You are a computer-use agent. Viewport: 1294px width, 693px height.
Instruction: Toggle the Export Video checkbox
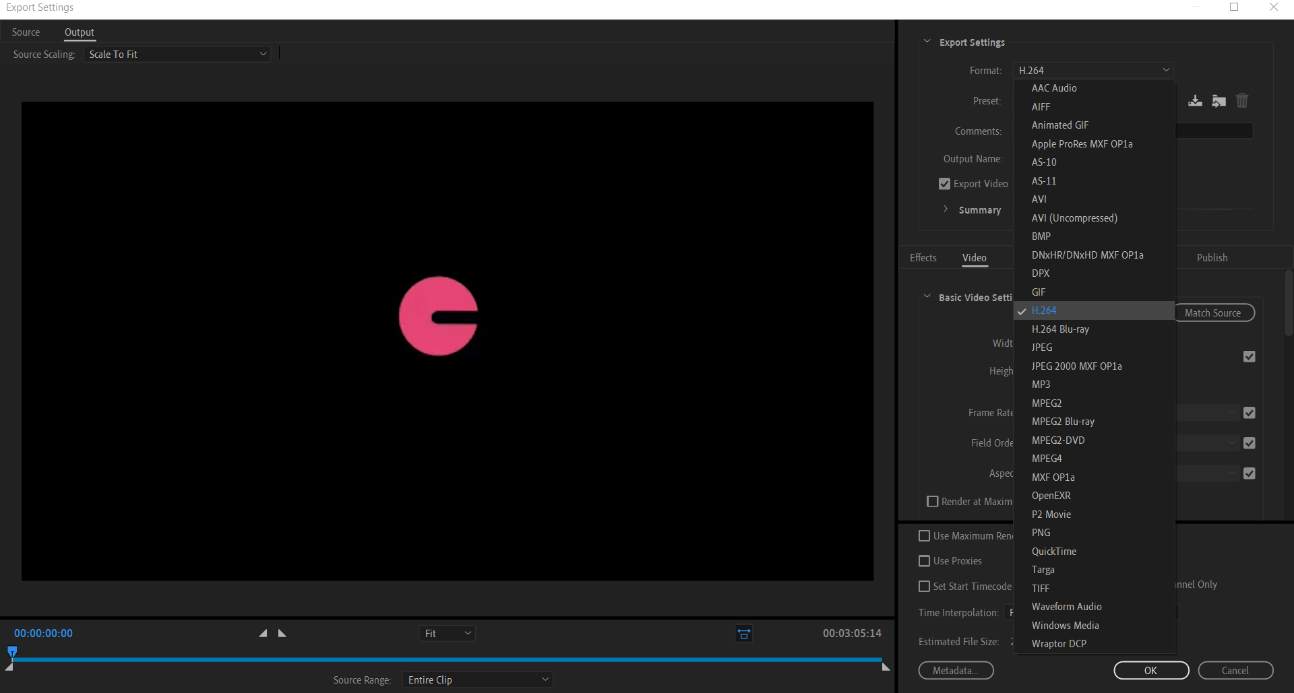[944, 184]
